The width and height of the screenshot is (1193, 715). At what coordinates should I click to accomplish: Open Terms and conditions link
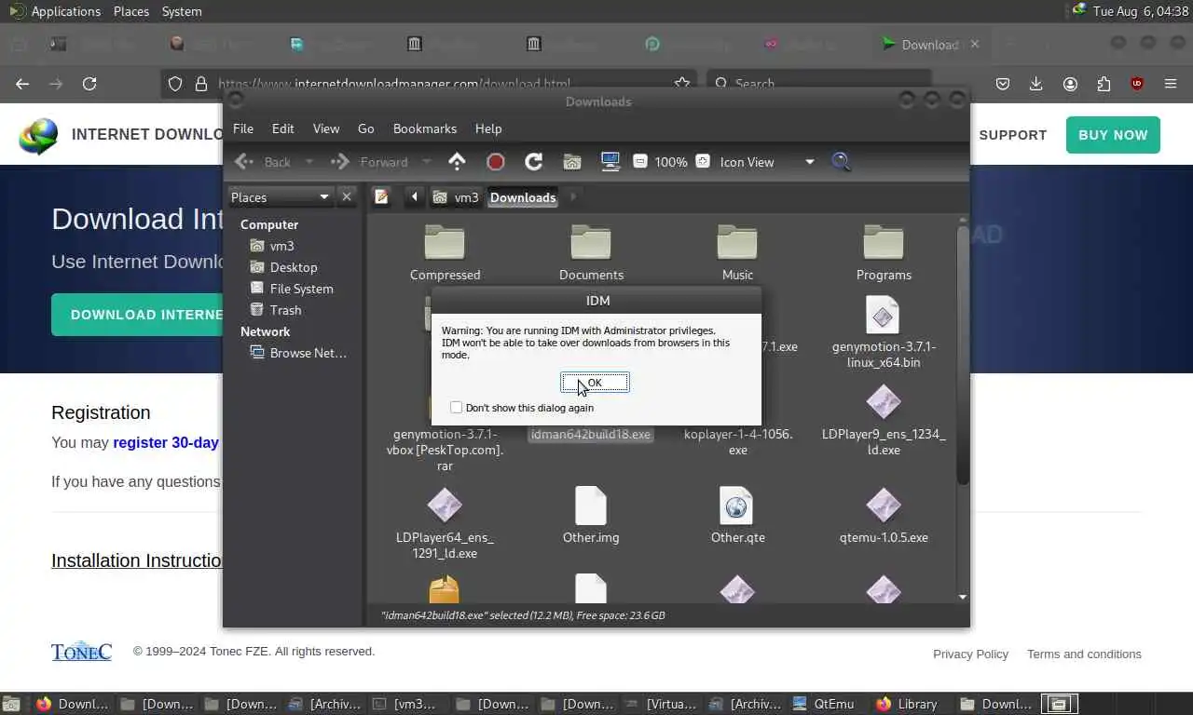[x=1084, y=654]
